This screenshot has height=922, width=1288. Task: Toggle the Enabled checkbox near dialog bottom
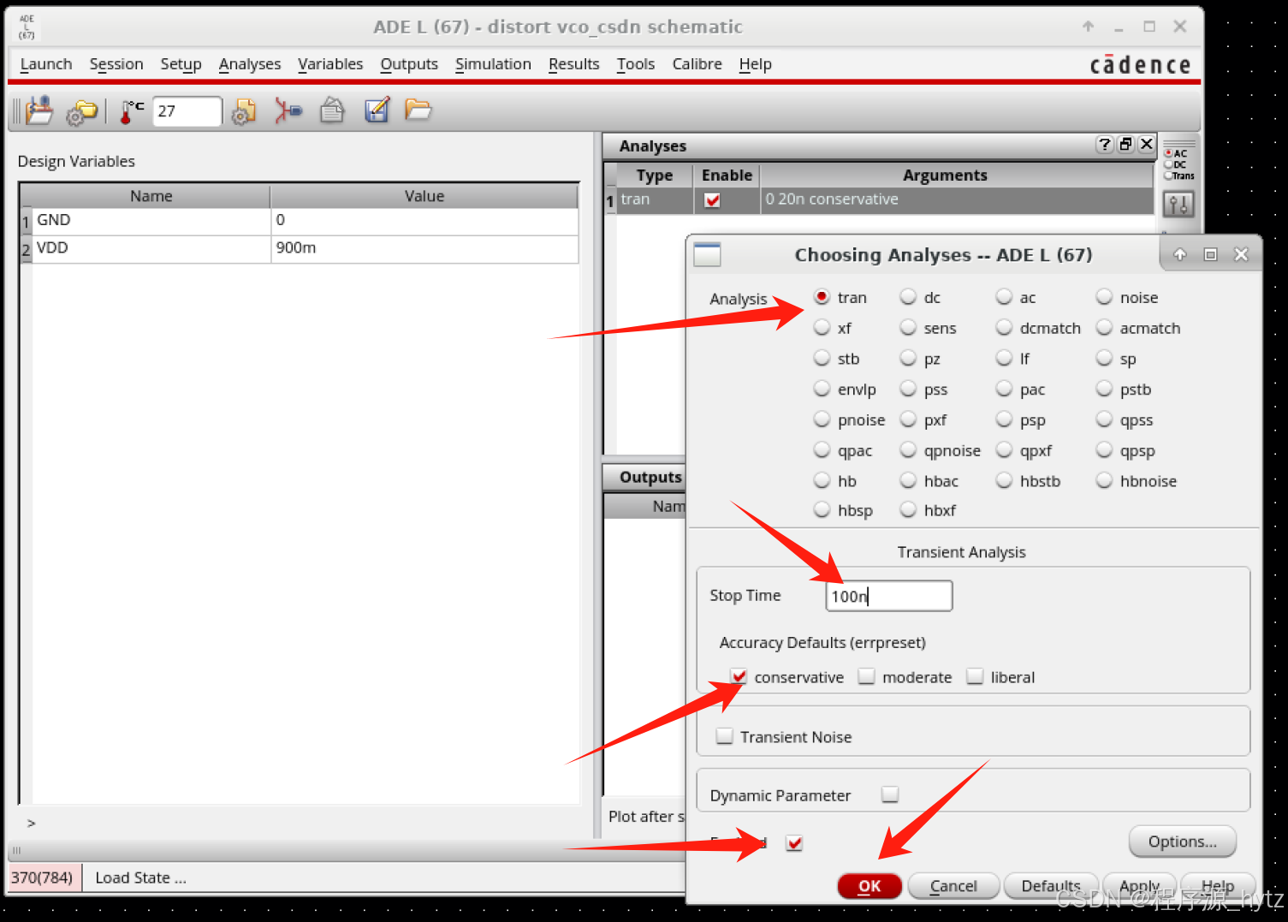795,843
